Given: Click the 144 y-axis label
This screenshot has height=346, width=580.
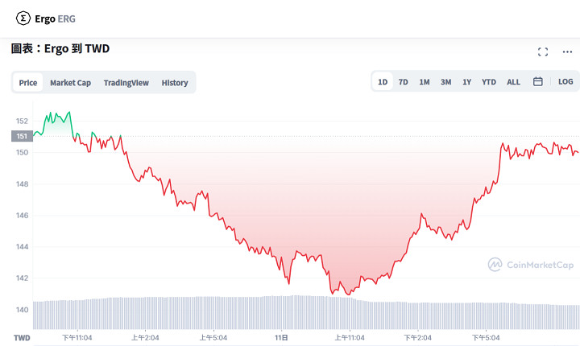Looking at the screenshot, I should tap(22, 246).
